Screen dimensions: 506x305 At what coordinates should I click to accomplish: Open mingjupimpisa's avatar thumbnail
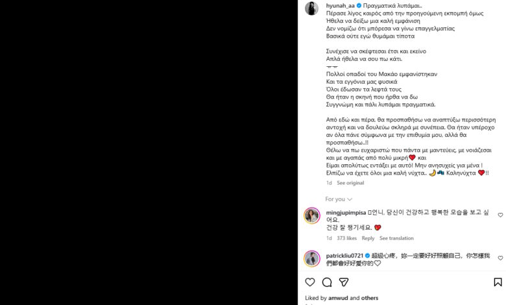coord(312,215)
